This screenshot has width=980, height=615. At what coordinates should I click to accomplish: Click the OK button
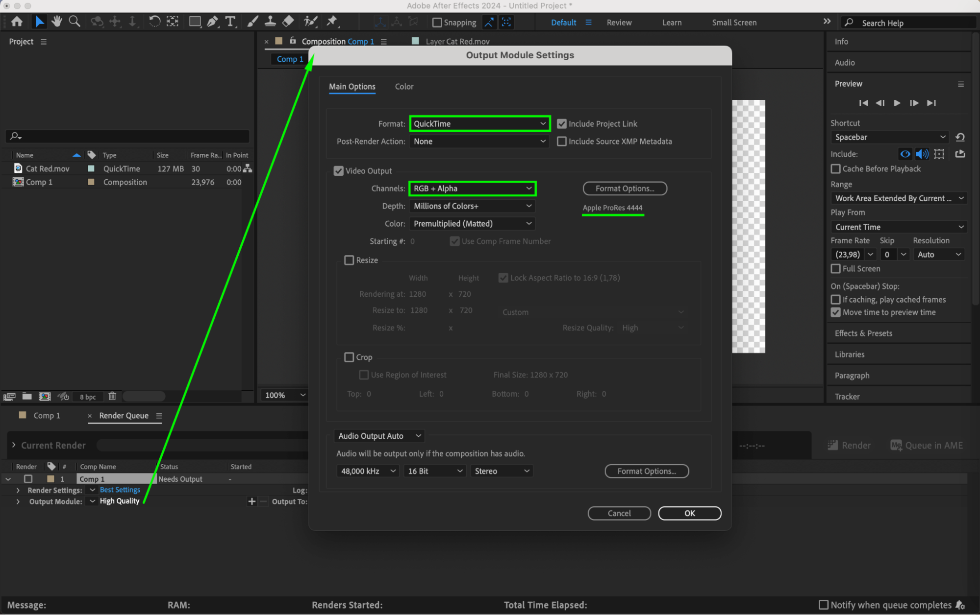(x=689, y=513)
